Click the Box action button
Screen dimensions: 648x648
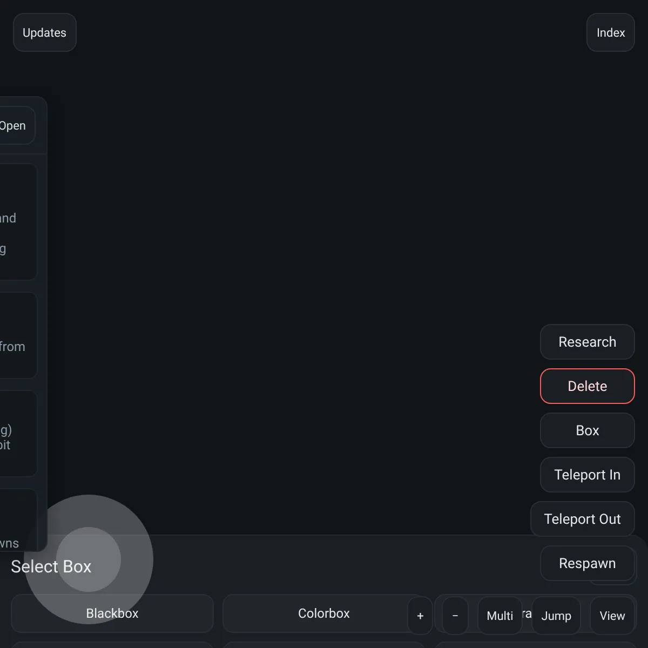tap(587, 430)
